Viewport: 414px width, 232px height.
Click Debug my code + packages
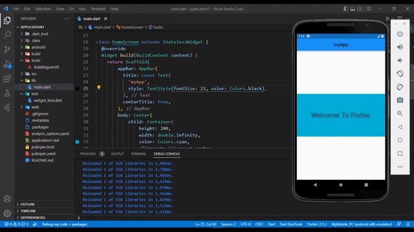[65, 224]
